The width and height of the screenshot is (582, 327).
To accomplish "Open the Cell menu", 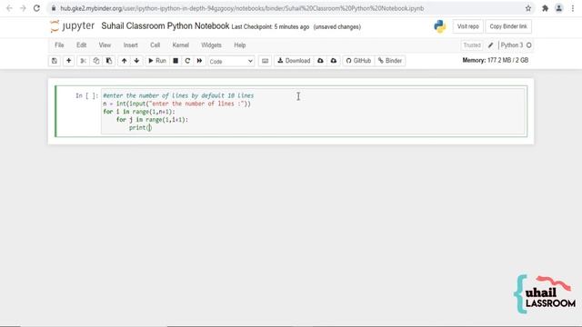I will coord(156,45).
